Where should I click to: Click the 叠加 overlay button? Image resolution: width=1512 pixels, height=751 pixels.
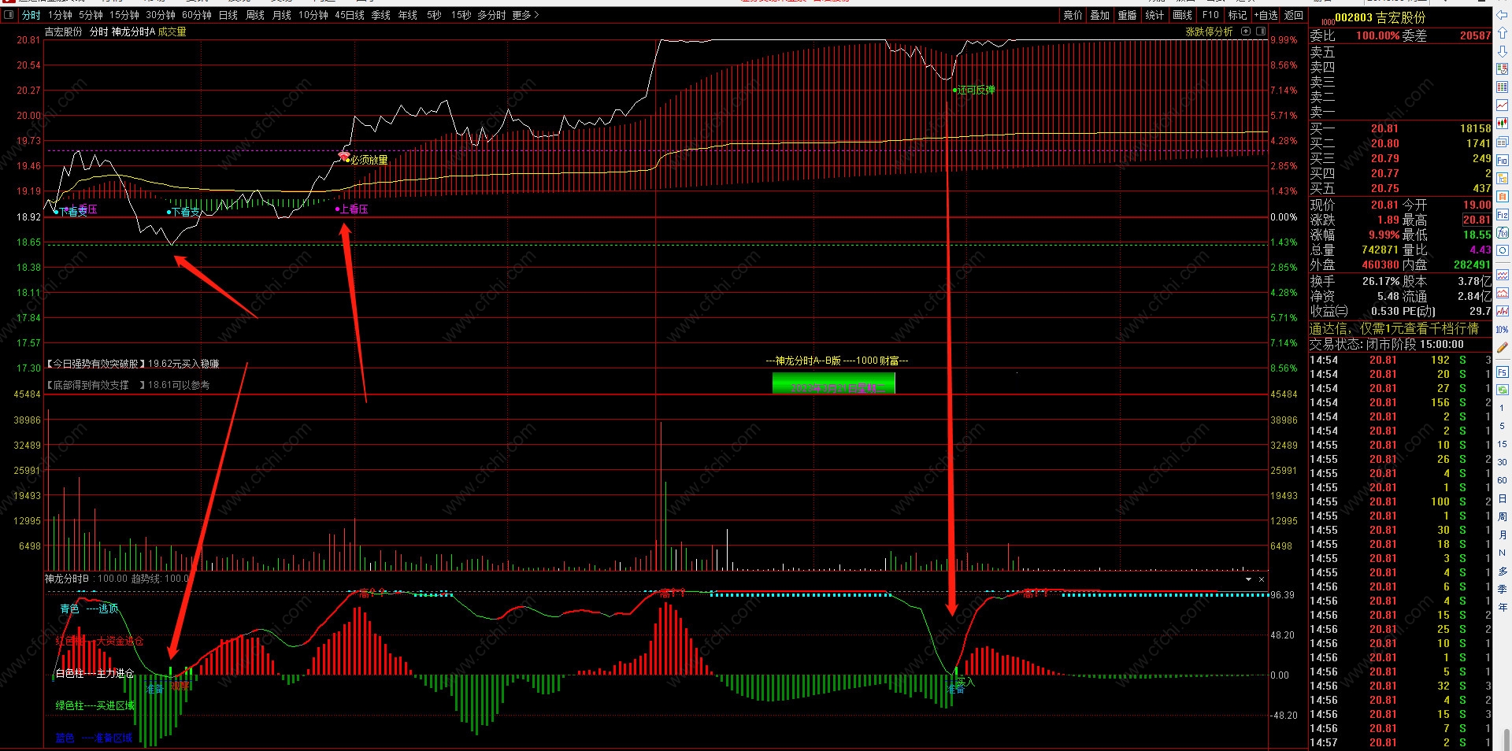1099,15
